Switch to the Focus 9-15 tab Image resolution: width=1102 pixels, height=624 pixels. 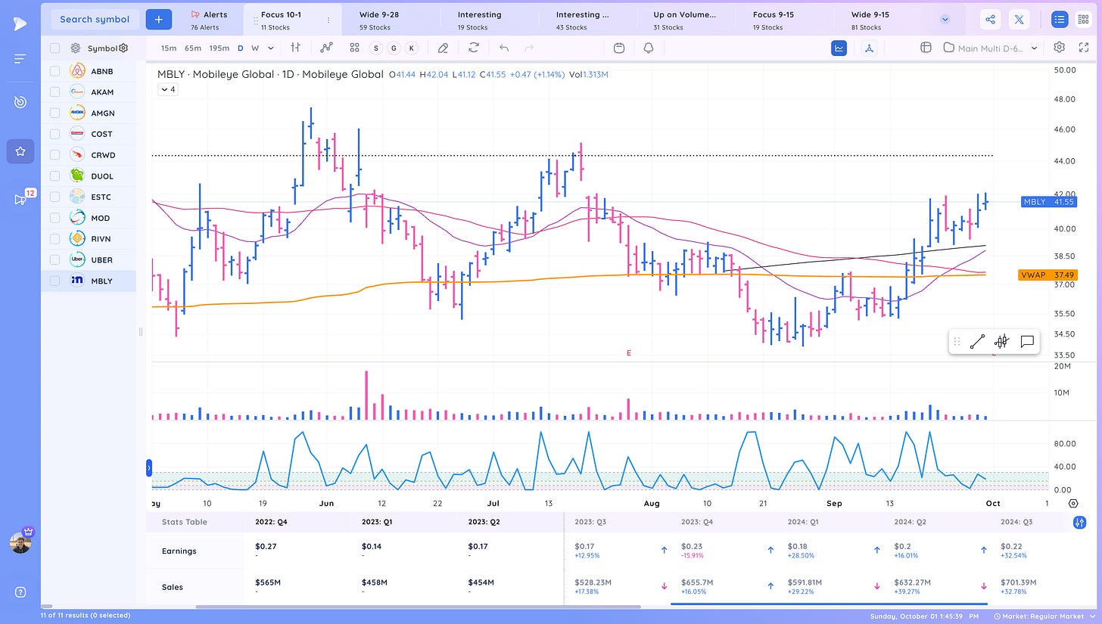coord(784,20)
